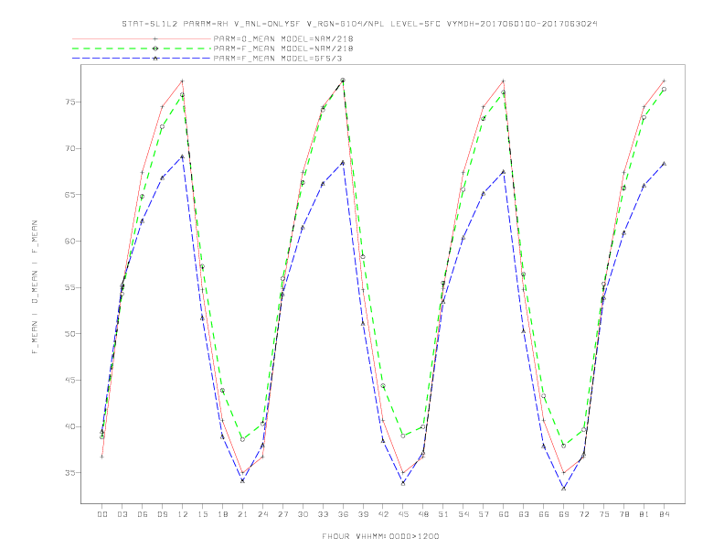This screenshot has height=560, width=724.
Task: Click x-axis tick label 57
Action: [x=484, y=514]
